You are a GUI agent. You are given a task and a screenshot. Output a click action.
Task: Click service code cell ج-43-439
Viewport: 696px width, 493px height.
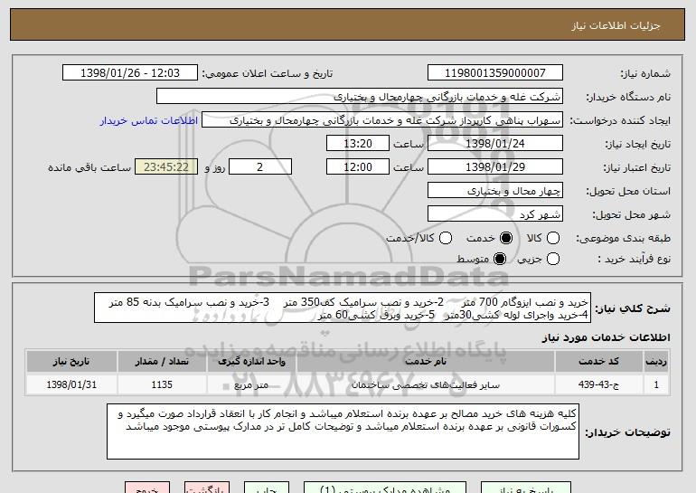(x=598, y=384)
